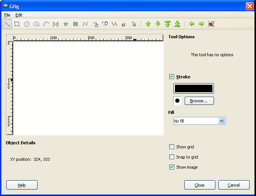
Task: Click the 'This tool has no options' text
Action: pyautogui.click(x=212, y=55)
